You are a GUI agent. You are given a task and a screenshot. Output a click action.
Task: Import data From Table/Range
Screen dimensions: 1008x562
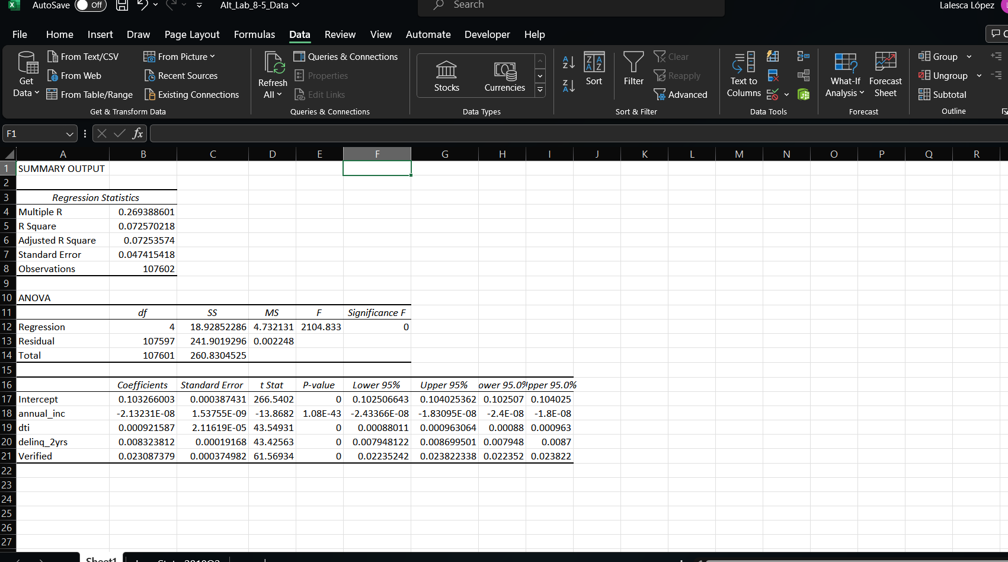[x=89, y=94]
